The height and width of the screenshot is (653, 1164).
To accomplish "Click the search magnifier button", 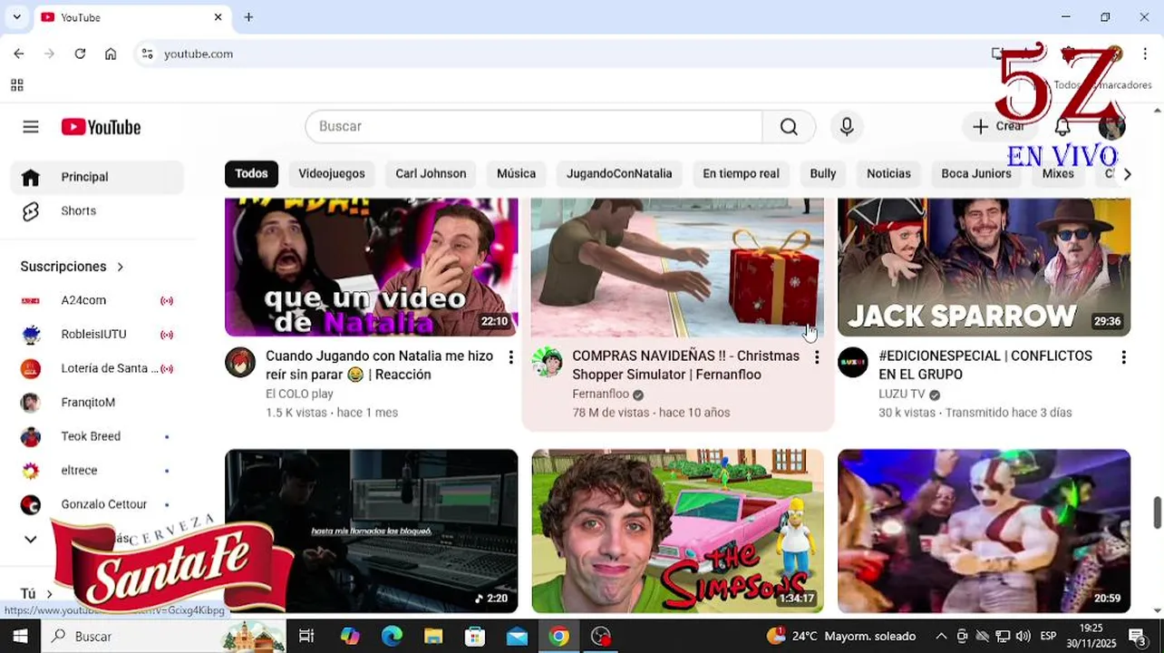I will (789, 127).
